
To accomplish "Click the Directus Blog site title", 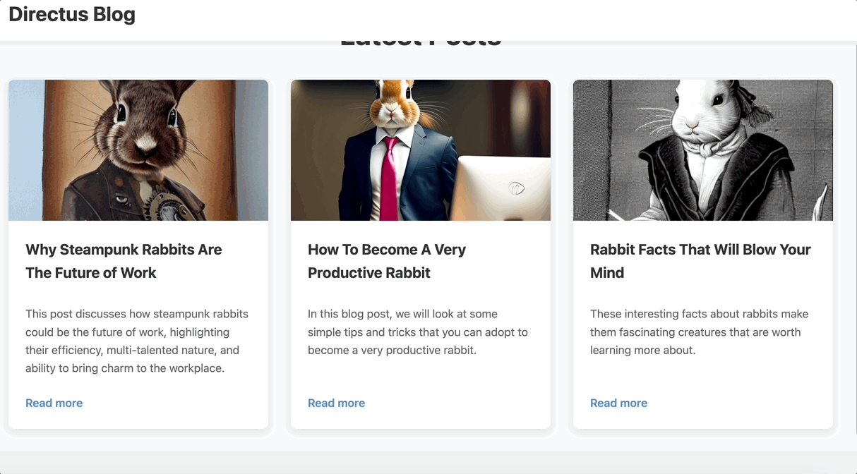I will pos(71,13).
